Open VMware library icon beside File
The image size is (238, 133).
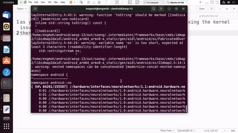point(25,2)
